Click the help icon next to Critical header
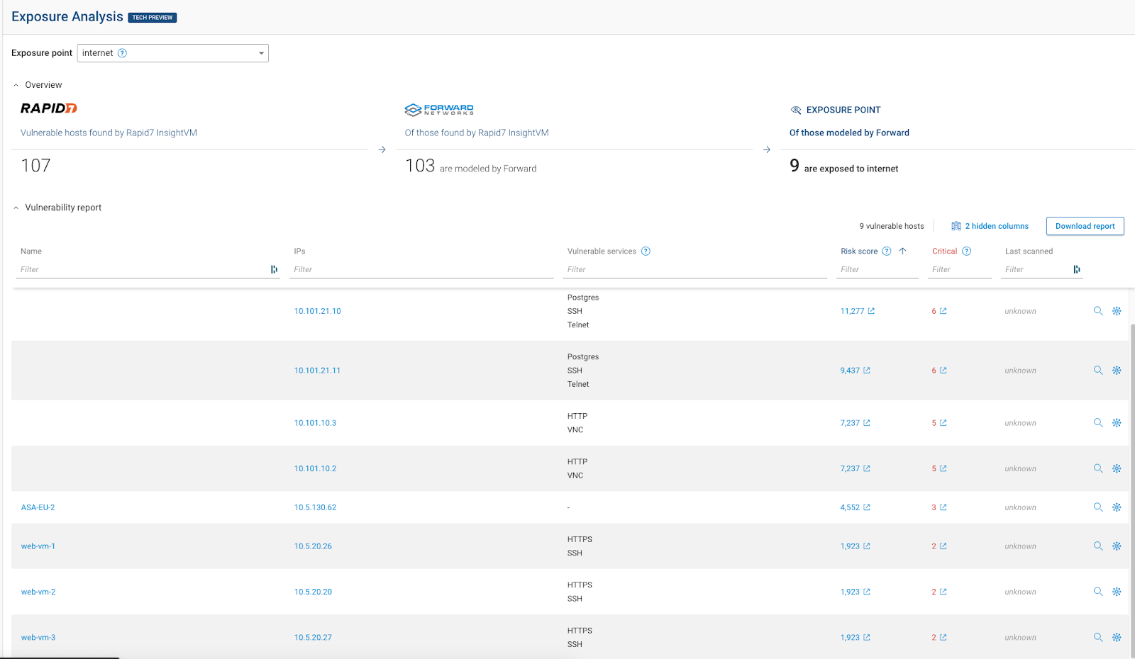Screen dimensions: 1135x659 pyautogui.click(x=966, y=251)
